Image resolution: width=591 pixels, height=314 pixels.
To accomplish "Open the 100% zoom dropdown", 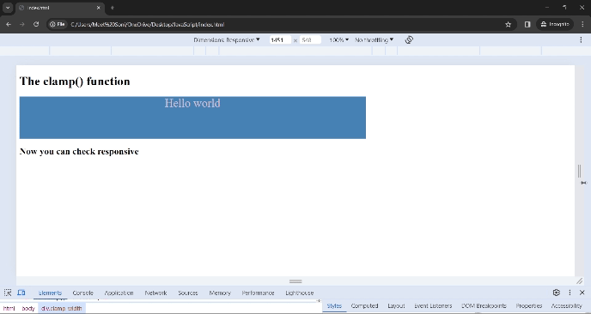I will pyautogui.click(x=338, y=39).
